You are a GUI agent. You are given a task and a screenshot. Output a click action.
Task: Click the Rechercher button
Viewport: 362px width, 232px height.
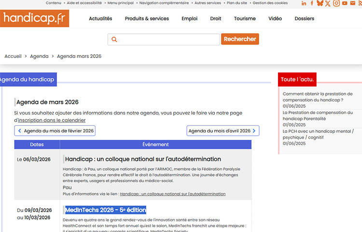[x=240, y=39]
